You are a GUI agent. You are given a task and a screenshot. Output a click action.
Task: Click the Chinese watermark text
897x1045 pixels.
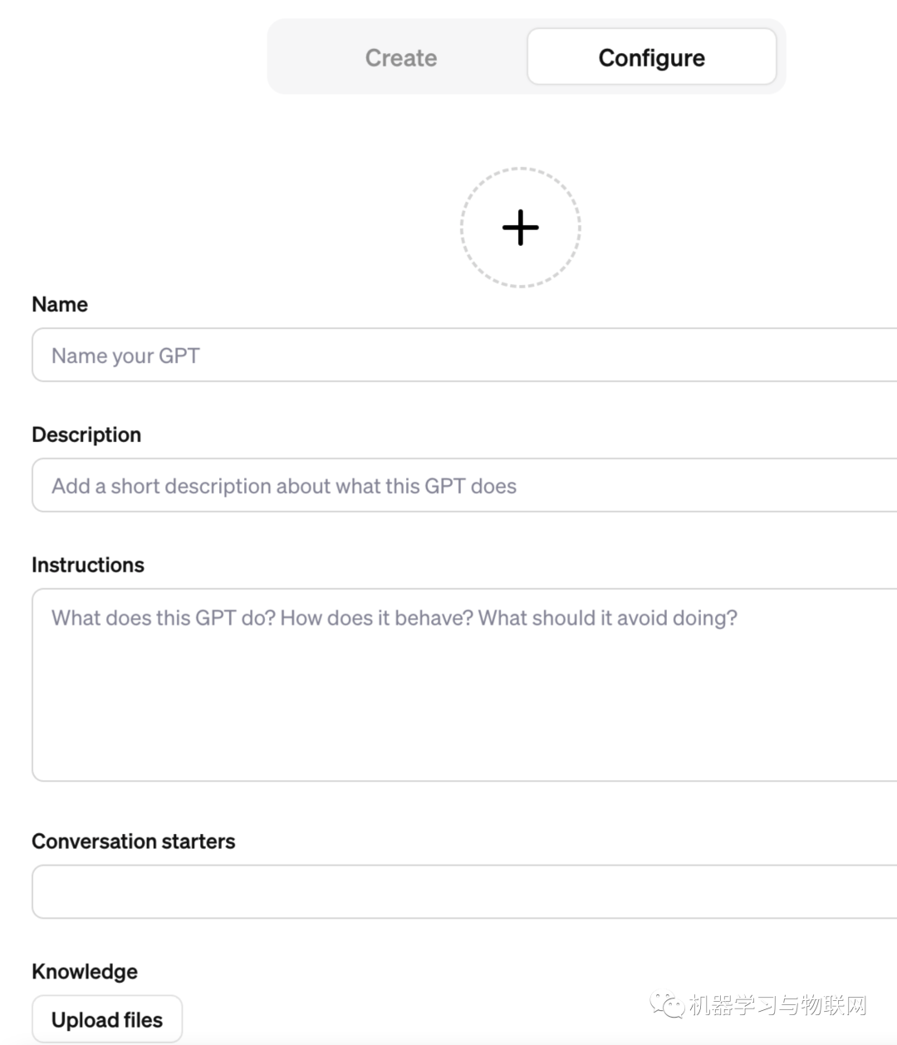[x=777, y=1006]
